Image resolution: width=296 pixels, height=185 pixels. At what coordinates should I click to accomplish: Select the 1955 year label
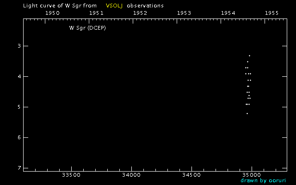(271, 13)
